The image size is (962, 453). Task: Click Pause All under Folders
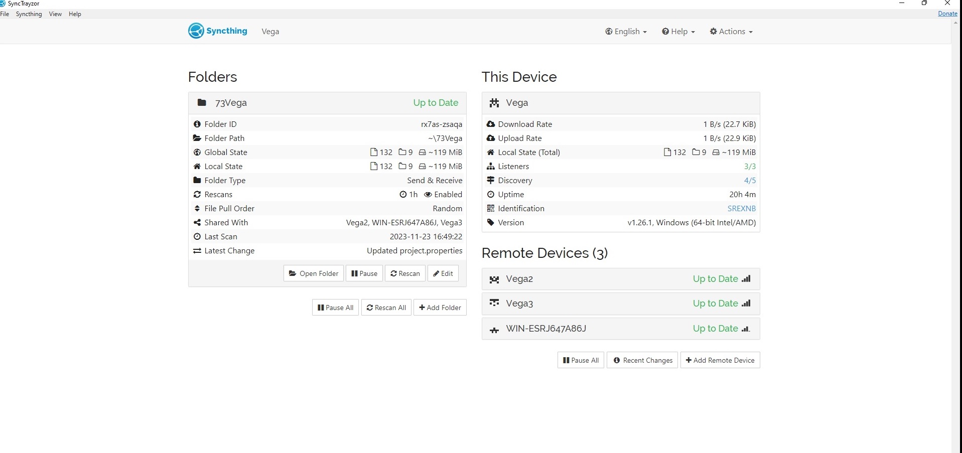[335, 308]
